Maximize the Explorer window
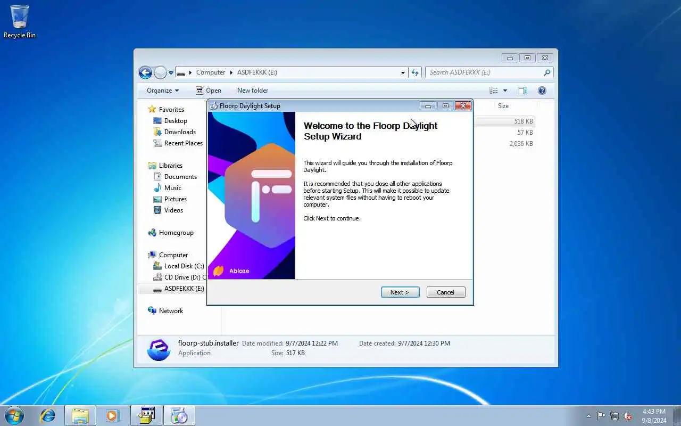The image size is (681, 426). pyautogui.click(x=527, y=58)
